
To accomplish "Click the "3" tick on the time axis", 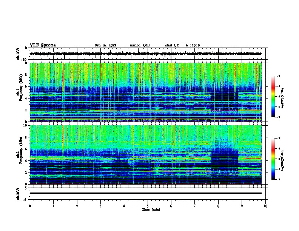I will tap(100, 206).
